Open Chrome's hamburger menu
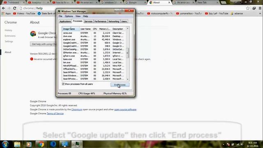Viewport: 263px width, 148px height. point(260,8)
